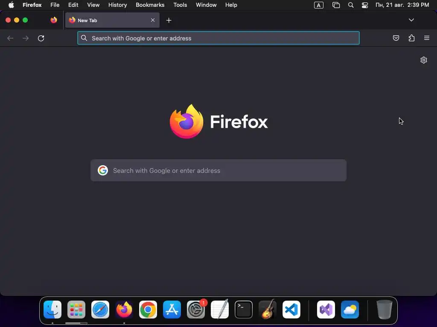Open the History menu
437x327 pixels.
tap(117, 5)
